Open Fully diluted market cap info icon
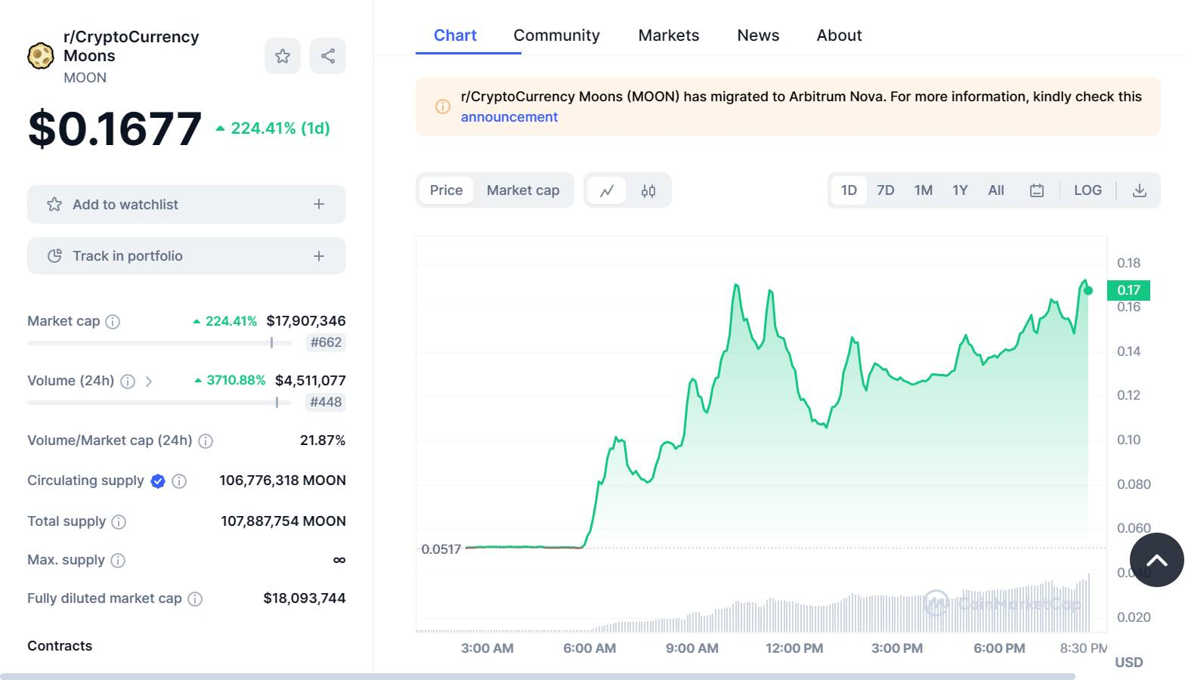 tap(195, 599)
